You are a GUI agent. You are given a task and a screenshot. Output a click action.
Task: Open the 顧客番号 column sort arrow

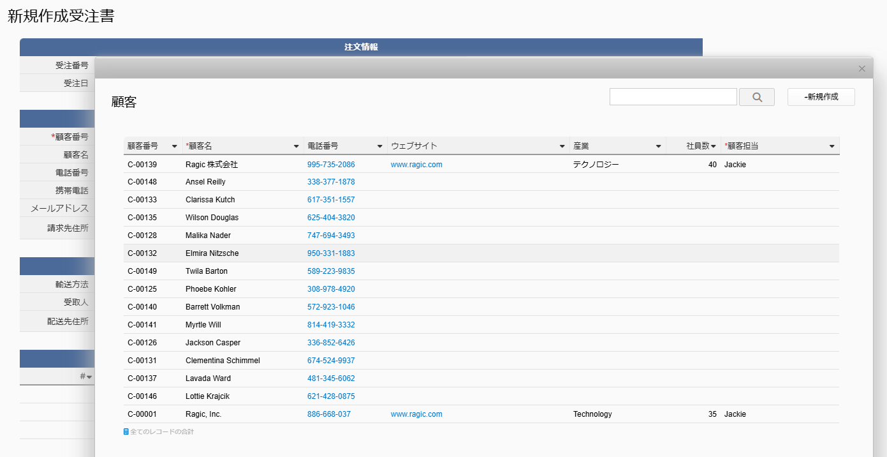[x=175, y=146]
